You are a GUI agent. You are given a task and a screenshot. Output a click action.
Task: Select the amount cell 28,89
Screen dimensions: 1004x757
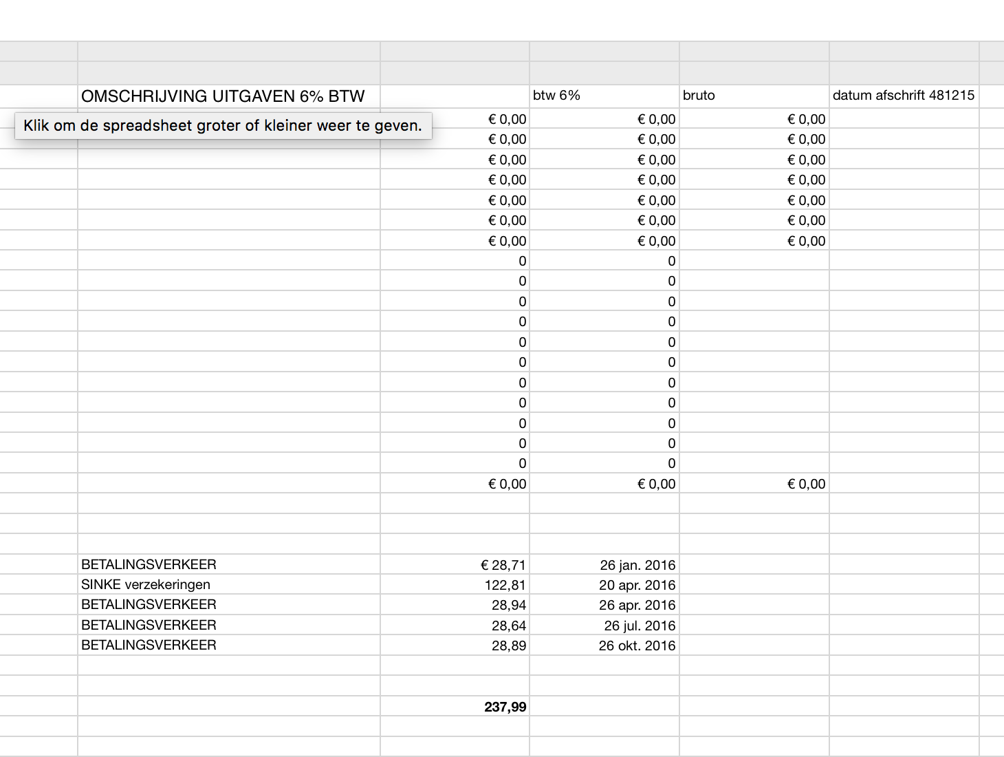[x=455, y=645]
